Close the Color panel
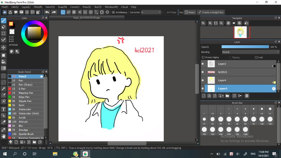This screenshot has height=158, width=281. (x=46, y=18)
